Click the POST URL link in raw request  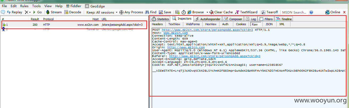pyautogui.click(x=207, y=30)
